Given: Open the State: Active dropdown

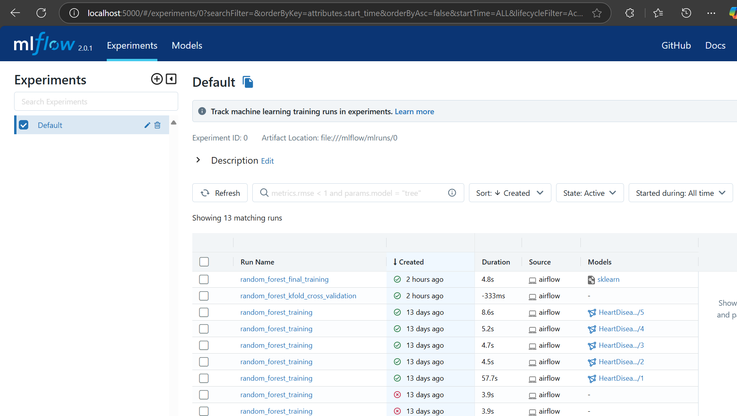Looking at the screenshot, I should (x=589, y=193).
